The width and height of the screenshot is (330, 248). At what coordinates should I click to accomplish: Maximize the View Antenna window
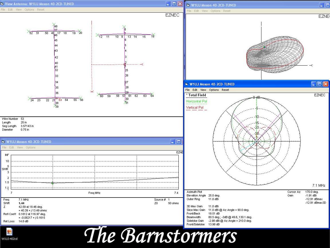click(174, 4)
